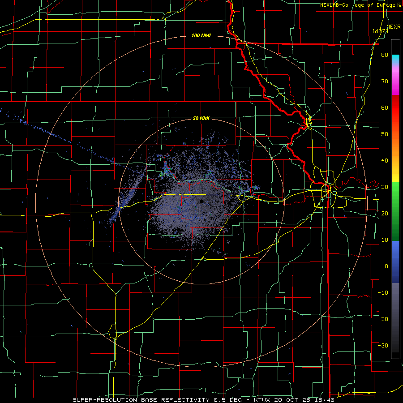The height and width of the screenshot is (403, 403).
Task: Click the green band of the color bar
Action: tap(395, 211)
